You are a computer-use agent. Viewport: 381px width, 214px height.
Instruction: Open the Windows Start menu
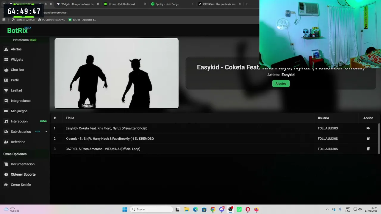[x=125, y=209]
